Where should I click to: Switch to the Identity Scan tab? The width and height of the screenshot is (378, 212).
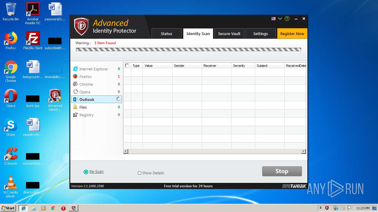(x=198, y=34)
